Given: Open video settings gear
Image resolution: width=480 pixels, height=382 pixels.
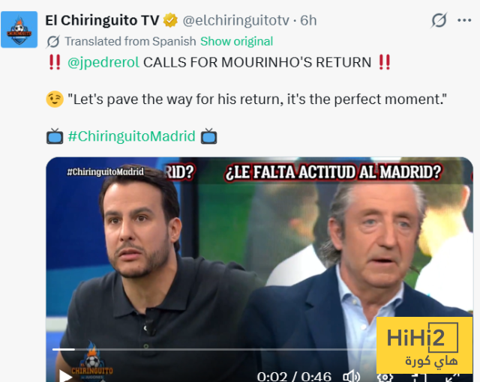Looking at the screenshot, I should 385,378.
